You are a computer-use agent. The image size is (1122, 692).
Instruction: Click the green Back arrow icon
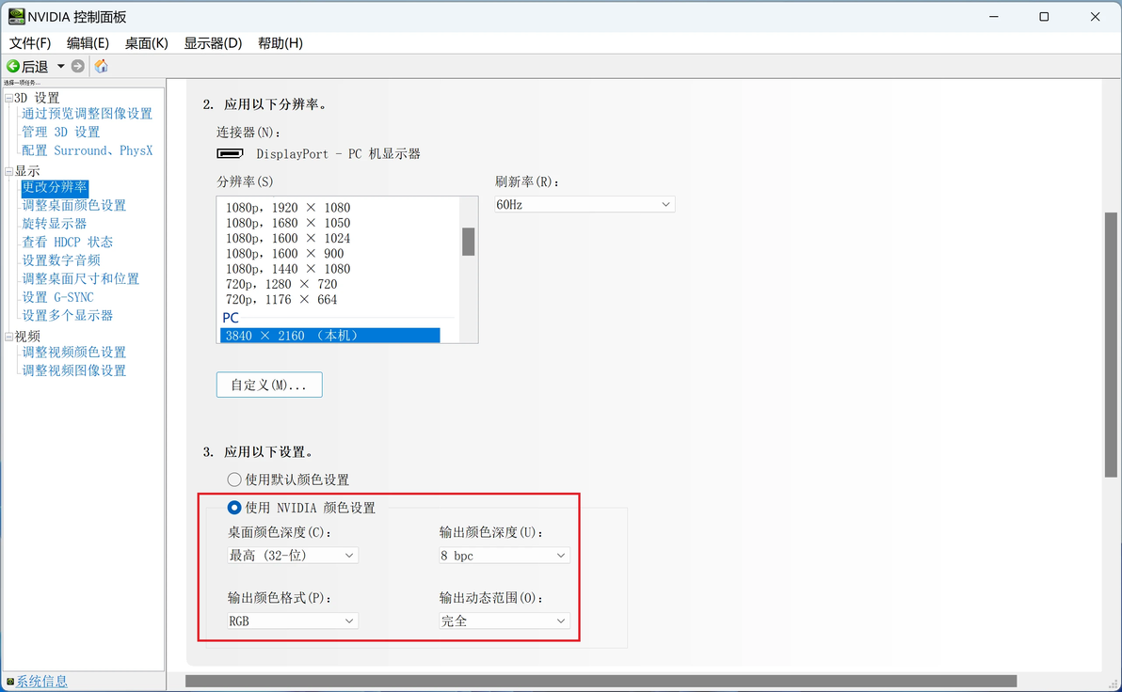[13, 67]
